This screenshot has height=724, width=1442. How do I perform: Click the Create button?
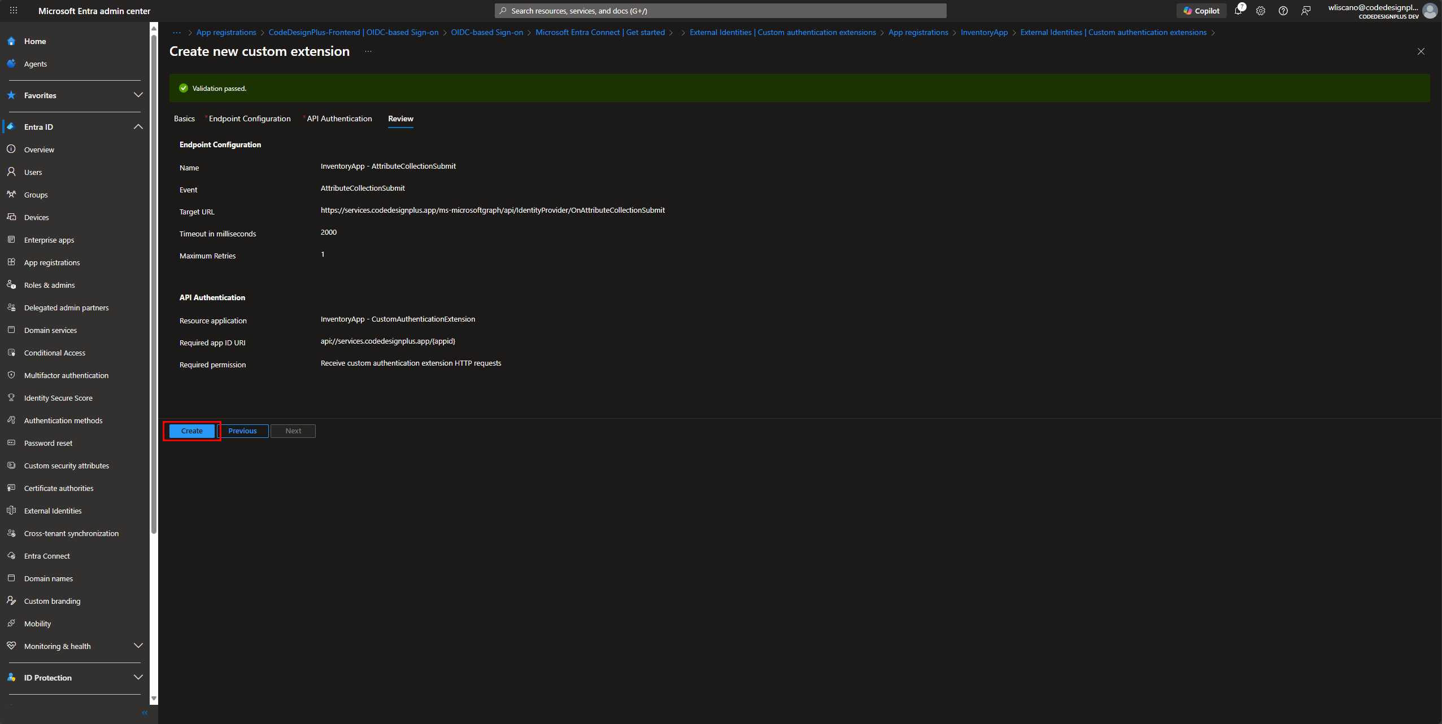coord(192,431)
